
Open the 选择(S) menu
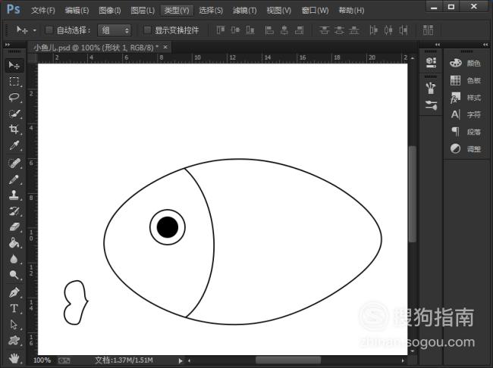[x=211, y=11]
